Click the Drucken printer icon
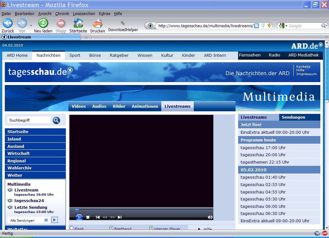The height and width of the screenshot is (238, 329). 97,23
